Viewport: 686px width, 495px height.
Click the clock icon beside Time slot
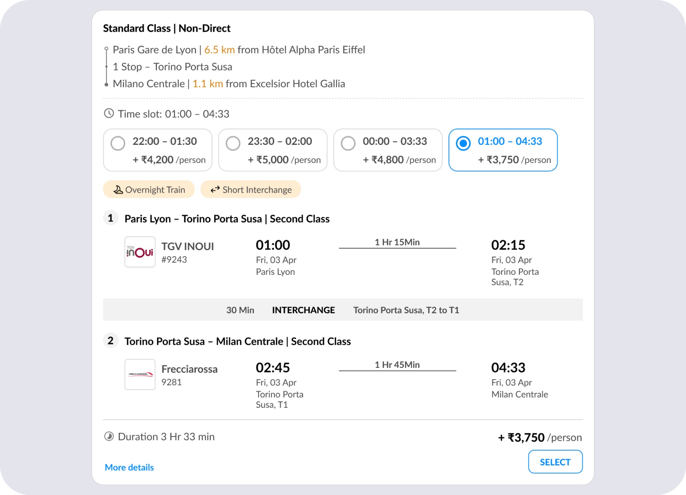109,114
